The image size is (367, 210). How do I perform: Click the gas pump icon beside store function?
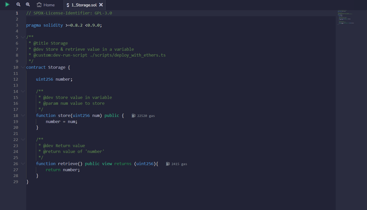(x=134, y=116)
